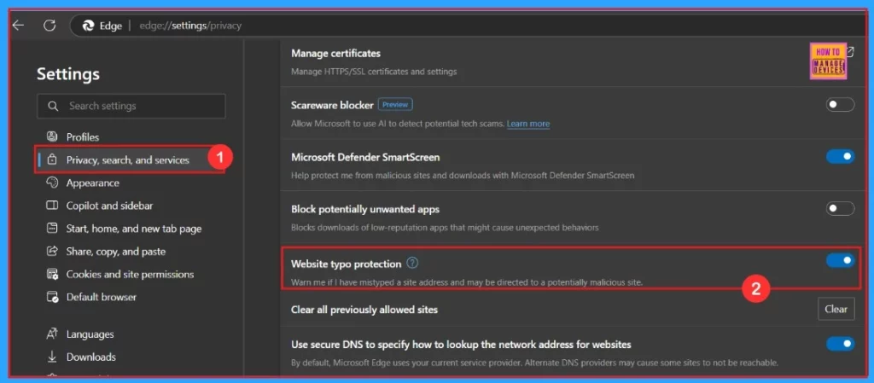Open Languages settings

(90, 334)
